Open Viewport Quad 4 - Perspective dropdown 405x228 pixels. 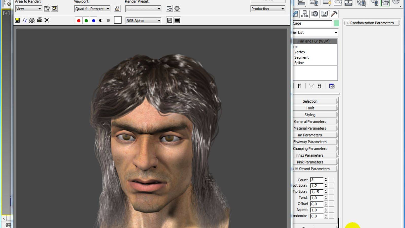(92, 9)
